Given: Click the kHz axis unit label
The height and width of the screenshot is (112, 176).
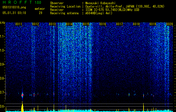Looking at the screenshot, I should (3, 23).
